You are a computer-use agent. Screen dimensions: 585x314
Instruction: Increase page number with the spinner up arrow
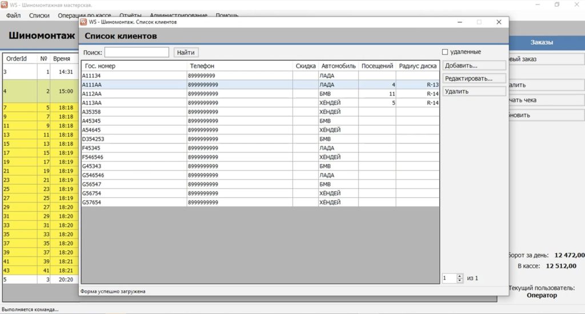460,276
